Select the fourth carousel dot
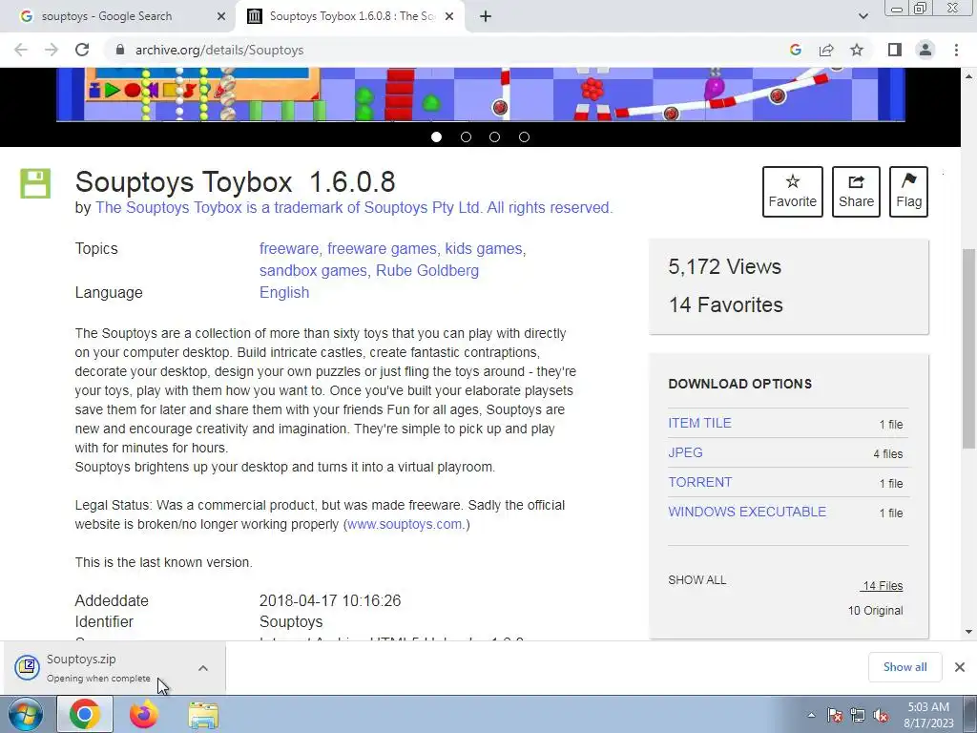Screen dimensions: 977x733 click(x=524, y=137)
